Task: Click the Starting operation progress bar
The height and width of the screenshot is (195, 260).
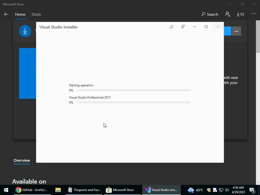Action: point(135,90)
